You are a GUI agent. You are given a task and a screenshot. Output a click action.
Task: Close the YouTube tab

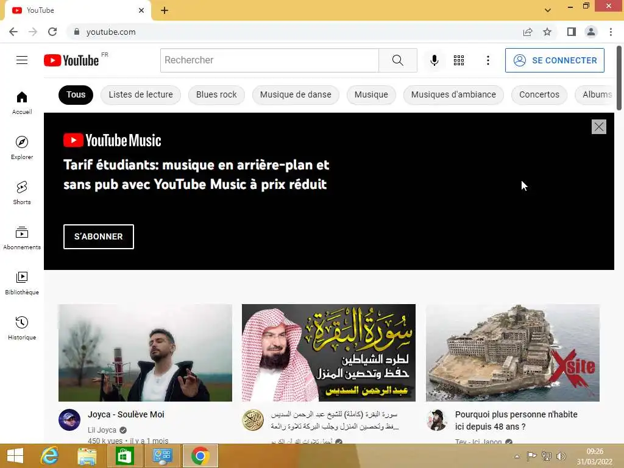pos(141,10)
